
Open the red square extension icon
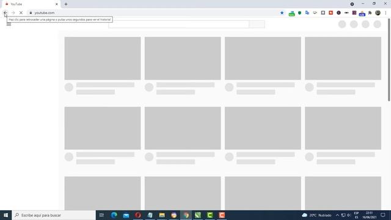coord(331,13)
